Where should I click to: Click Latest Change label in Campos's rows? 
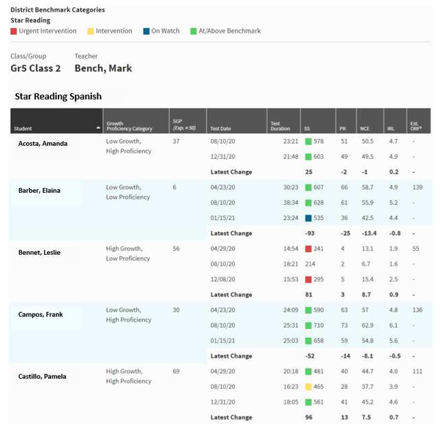point(231,356)
